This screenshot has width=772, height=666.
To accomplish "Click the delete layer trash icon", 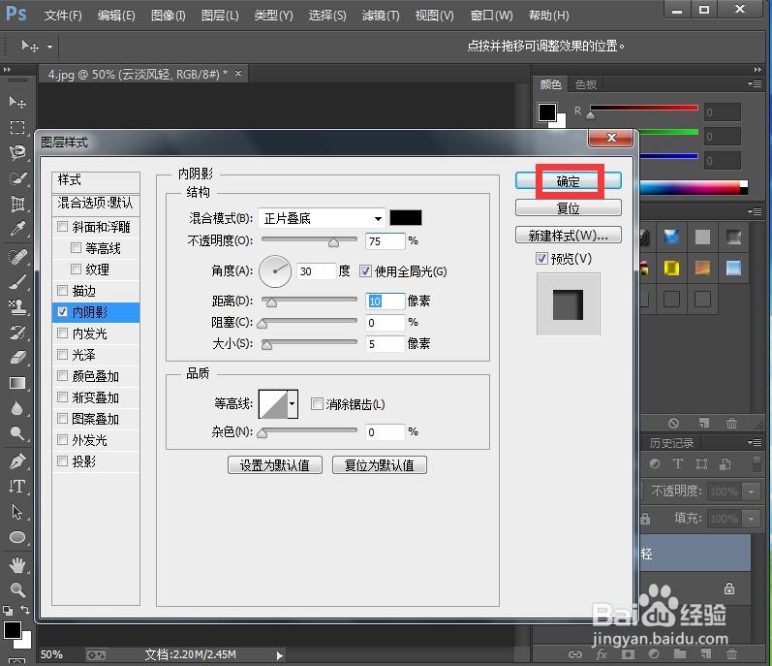I will [731, 654].
